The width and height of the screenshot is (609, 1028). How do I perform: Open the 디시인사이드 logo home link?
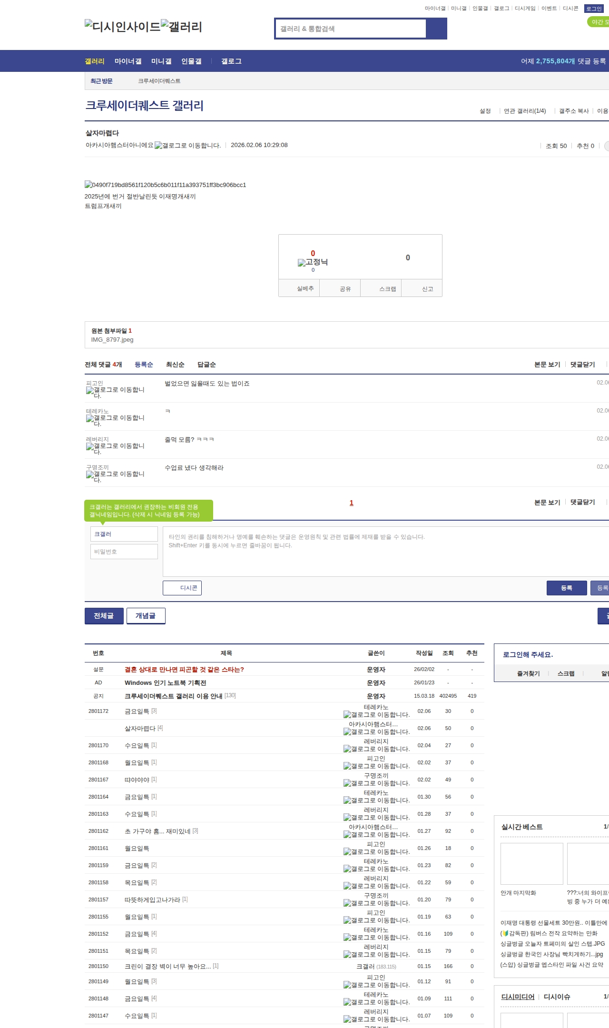coord(122,27)
